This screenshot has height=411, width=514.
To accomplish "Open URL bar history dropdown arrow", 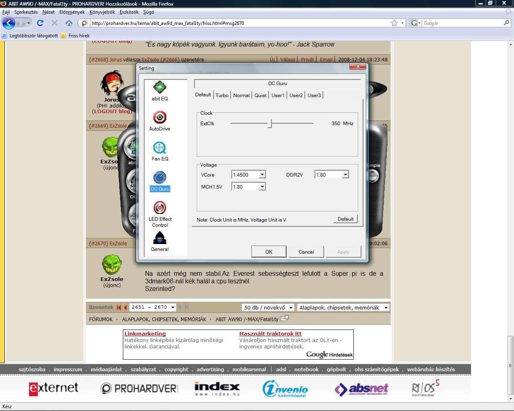I will coord(403,23).
